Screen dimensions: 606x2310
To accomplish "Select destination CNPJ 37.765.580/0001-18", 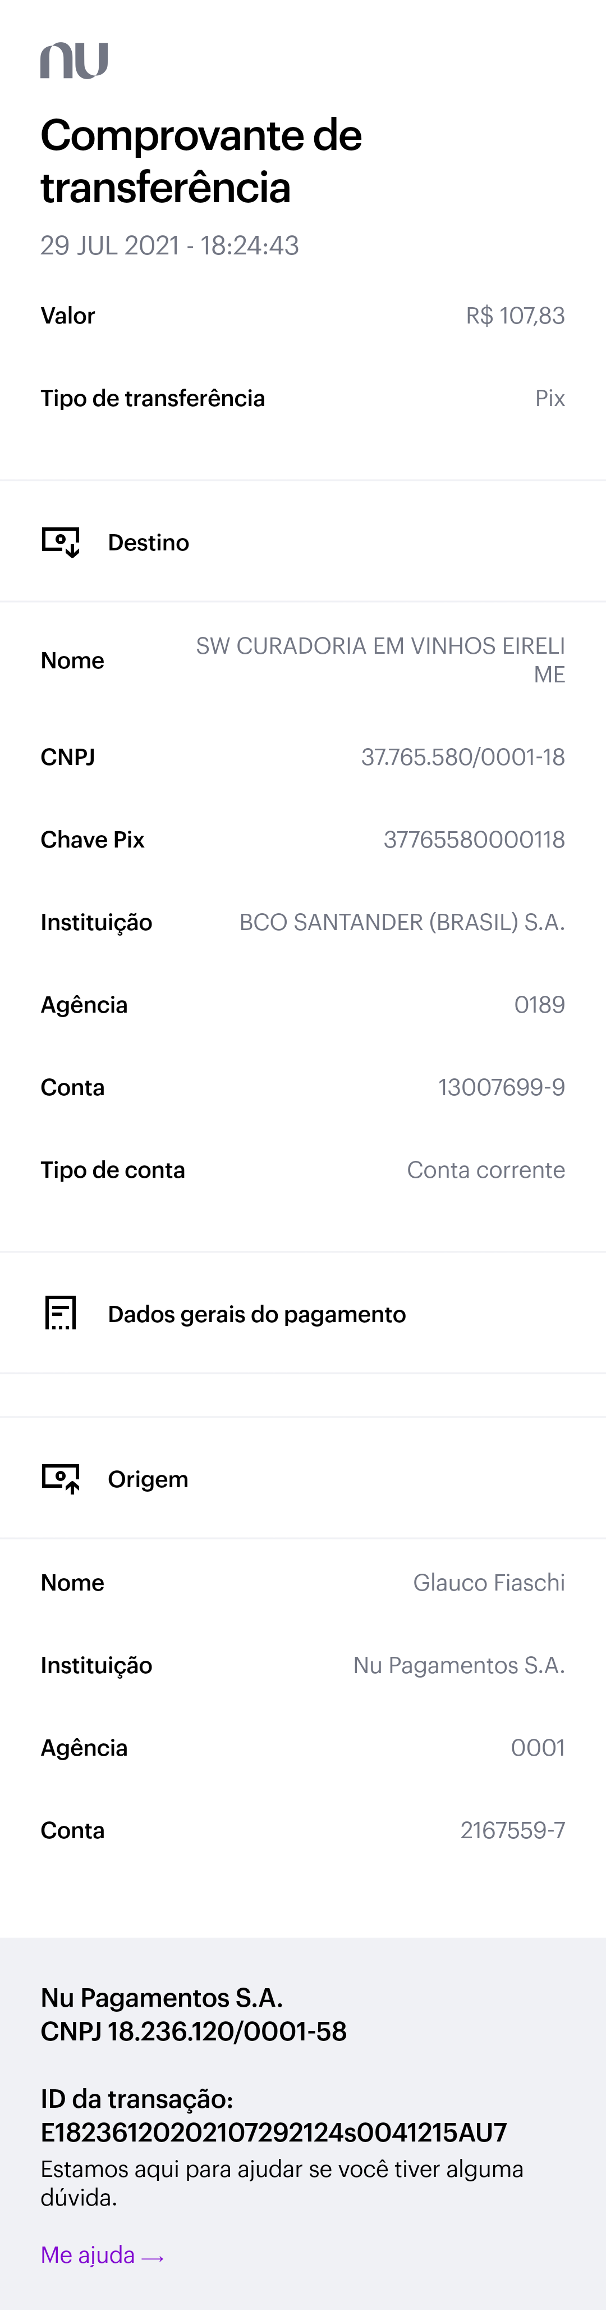I will (x=462, y=757).
